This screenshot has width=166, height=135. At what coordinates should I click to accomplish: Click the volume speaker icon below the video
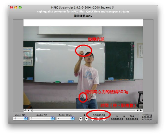25,110
